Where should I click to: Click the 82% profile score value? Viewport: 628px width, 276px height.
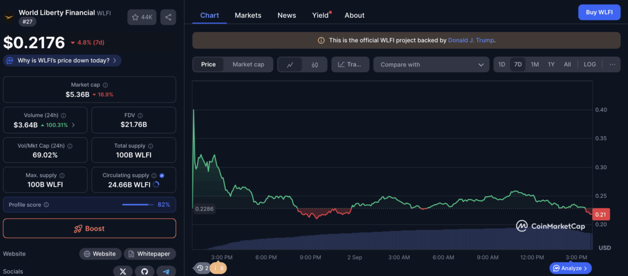coord(164,205)
